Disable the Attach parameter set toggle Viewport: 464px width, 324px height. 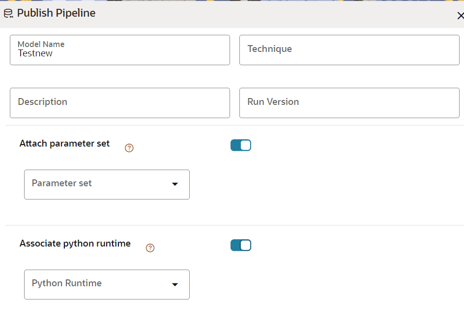pyautogui.click(x=240, y=145)
